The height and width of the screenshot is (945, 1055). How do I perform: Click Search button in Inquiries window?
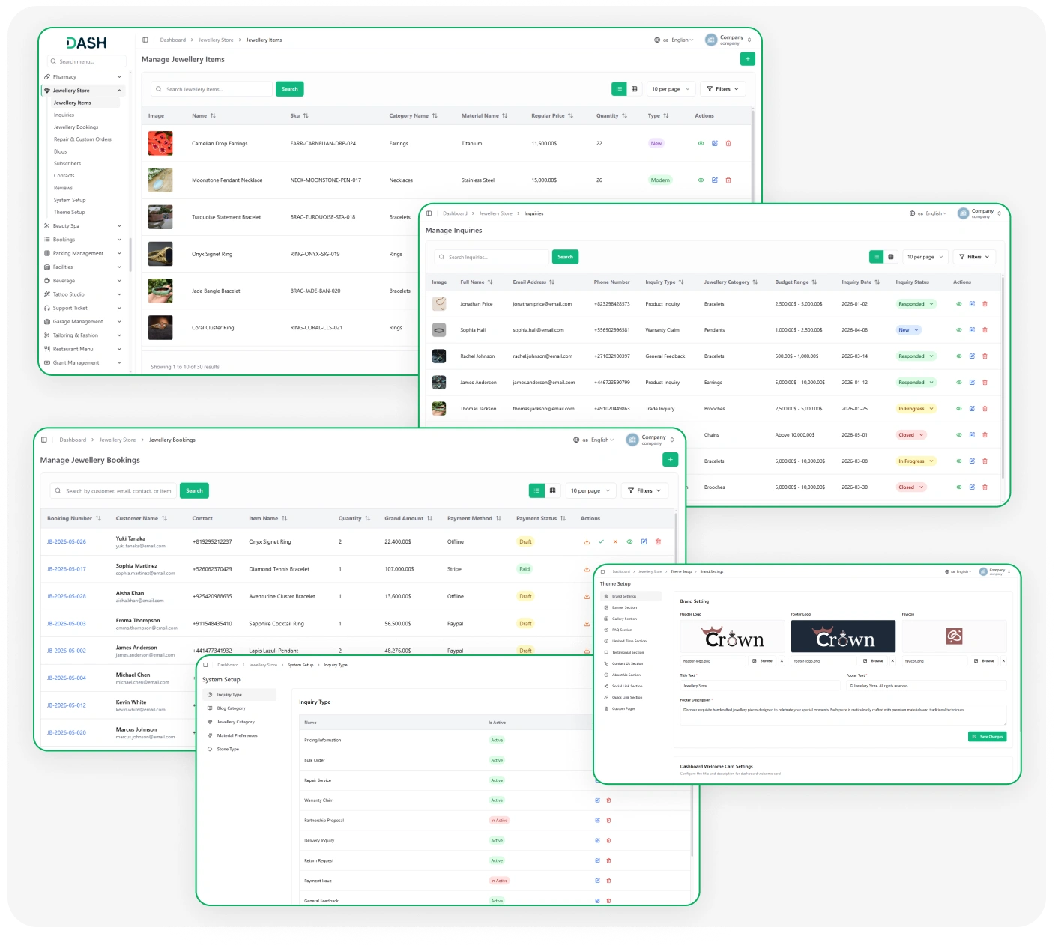pyautogui.click(x=565, y=257)
